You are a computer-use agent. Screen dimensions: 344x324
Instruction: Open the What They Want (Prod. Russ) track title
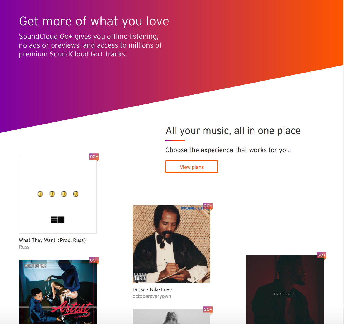[52, 240]
